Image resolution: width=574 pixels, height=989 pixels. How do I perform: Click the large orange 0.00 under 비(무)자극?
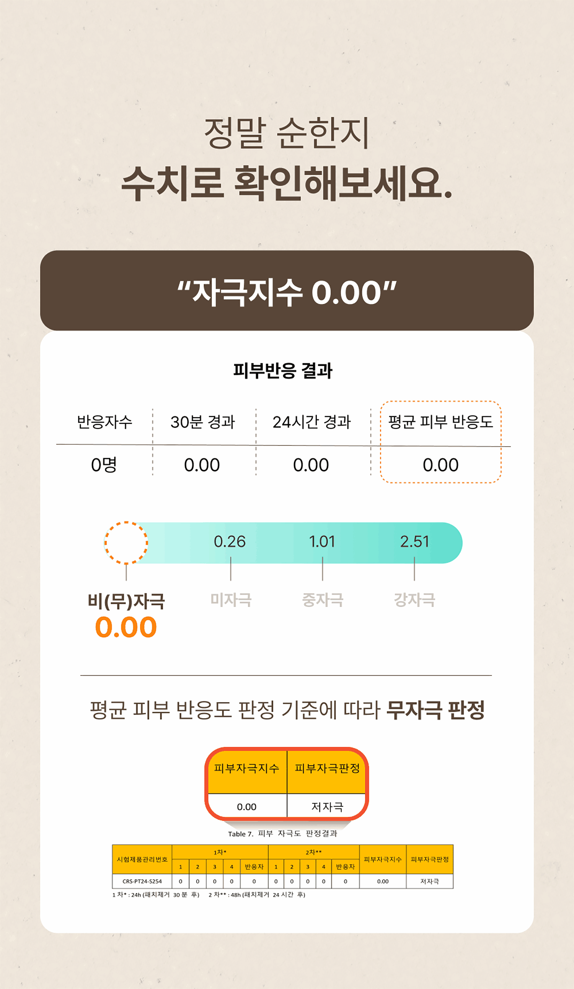(x=126, y=627)
